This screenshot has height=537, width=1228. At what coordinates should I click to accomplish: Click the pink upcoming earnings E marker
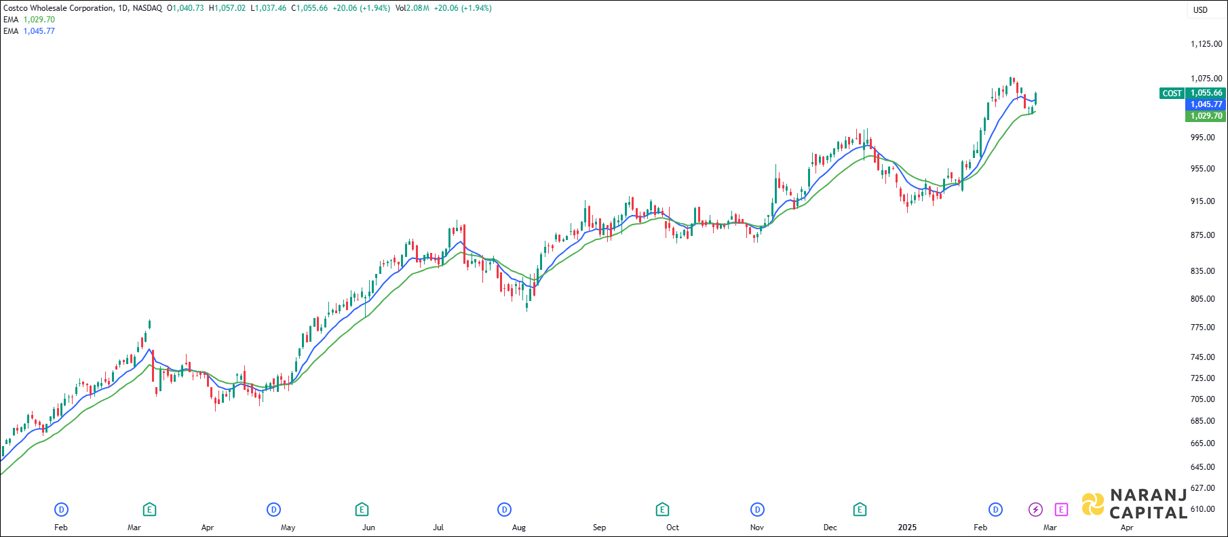pos(1061,509)
